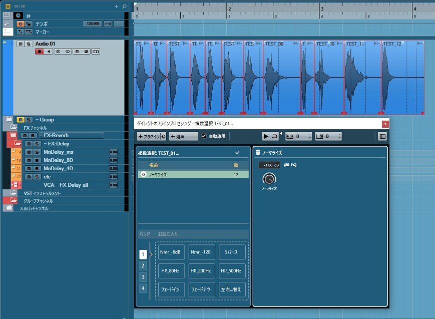Open audition volume triangle

[x=280, y=134]
